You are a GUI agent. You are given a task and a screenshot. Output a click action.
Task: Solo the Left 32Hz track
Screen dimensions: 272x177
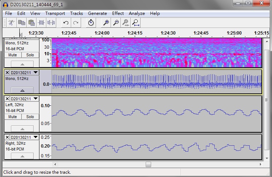[30, 117]
